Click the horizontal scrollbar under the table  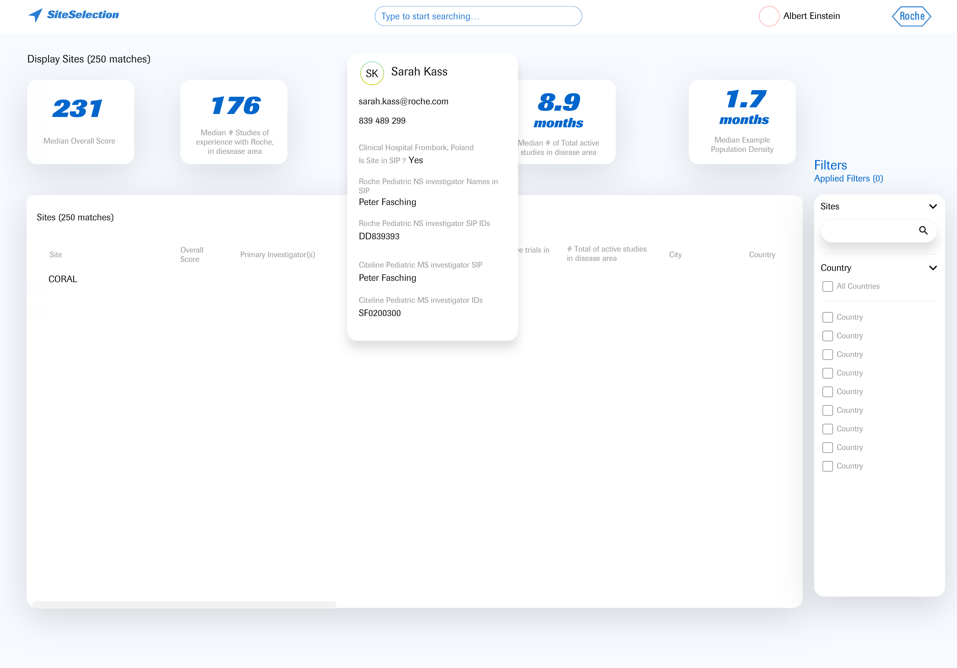click(x=184, y=605)
